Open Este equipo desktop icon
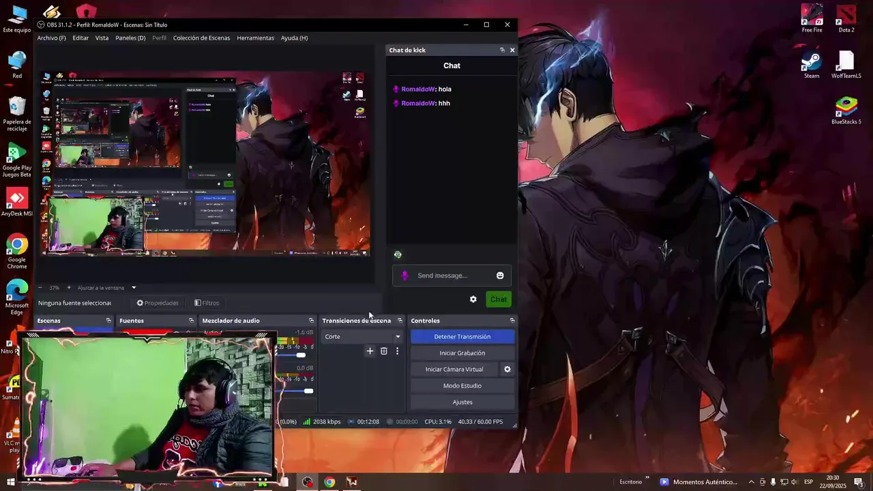The width and height of the screenshot is (873, 491). (17, 20)
